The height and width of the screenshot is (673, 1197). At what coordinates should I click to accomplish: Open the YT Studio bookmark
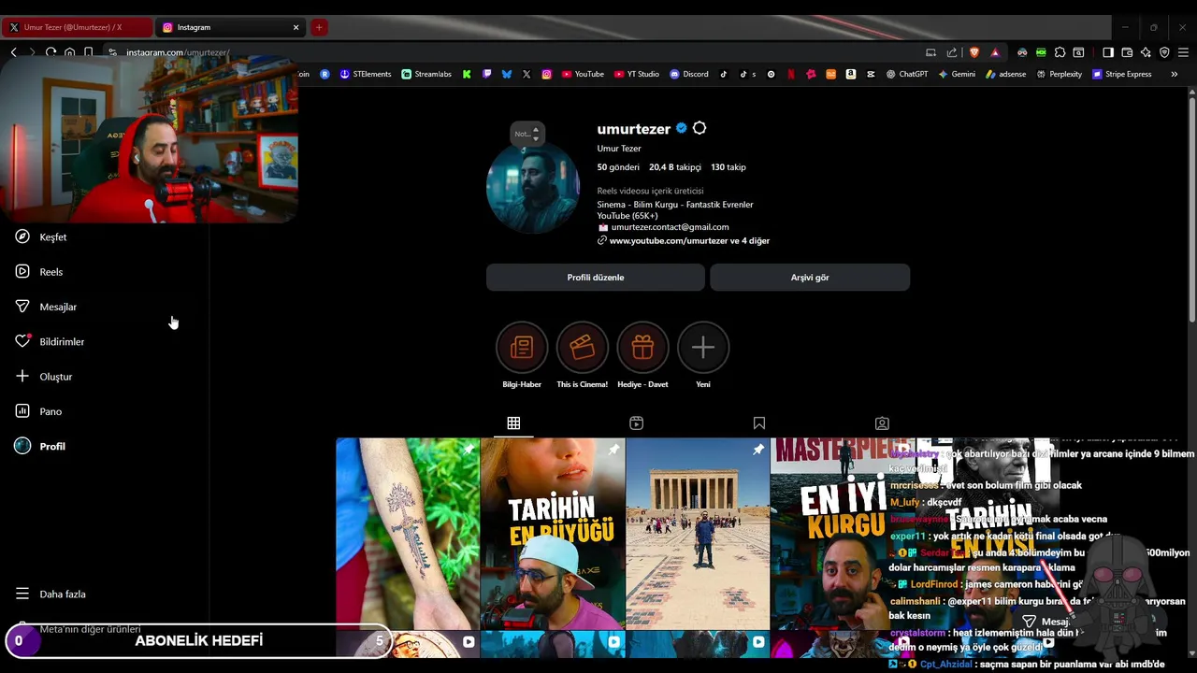coord(637,74)
